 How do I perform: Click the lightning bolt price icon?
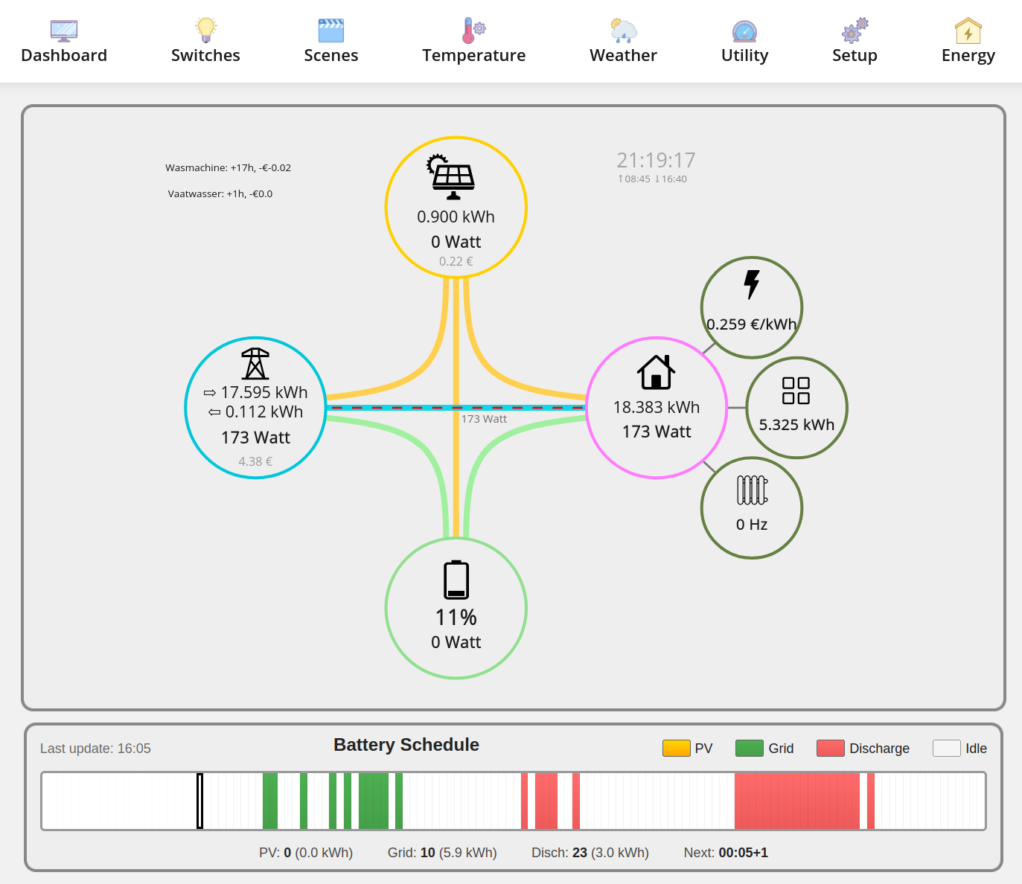point(752,284)
